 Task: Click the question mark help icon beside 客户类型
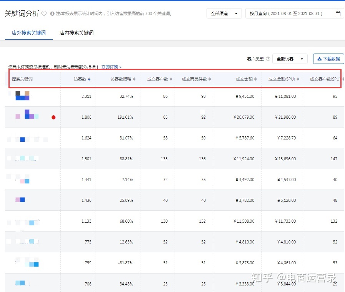(x=268, y=59)
